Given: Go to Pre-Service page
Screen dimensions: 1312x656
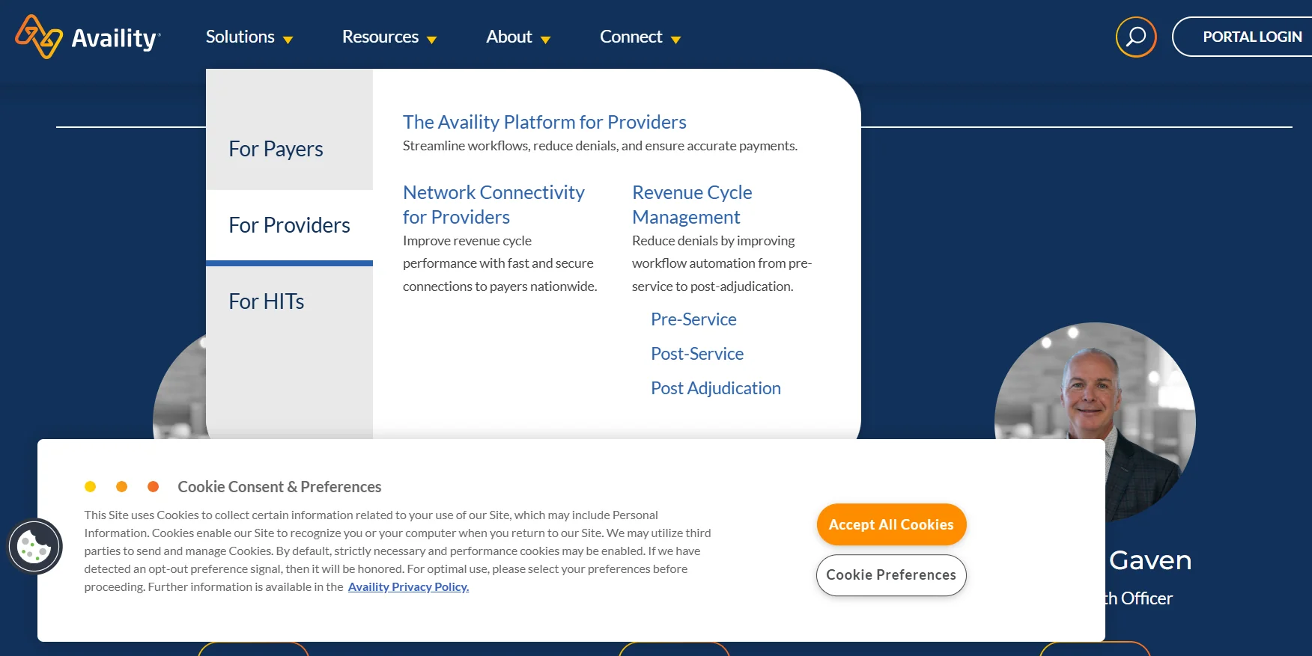Looking at the screenshot, I should [693, 319].
